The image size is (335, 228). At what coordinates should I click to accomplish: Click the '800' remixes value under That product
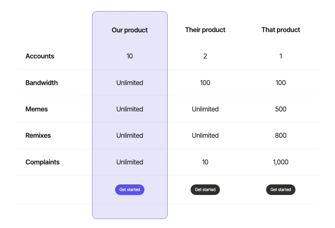281,135
